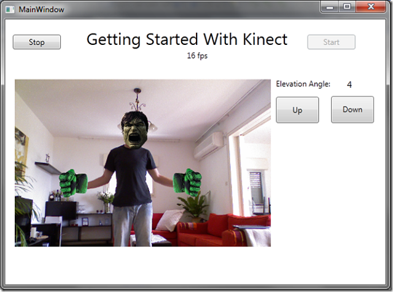Viewport: 393px width, 292px height.
Task: Maximize the MainWindow window
Action: click(x=346, y=7)
